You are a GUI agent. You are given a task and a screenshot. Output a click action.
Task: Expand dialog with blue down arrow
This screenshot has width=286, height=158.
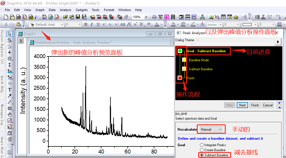279,103
